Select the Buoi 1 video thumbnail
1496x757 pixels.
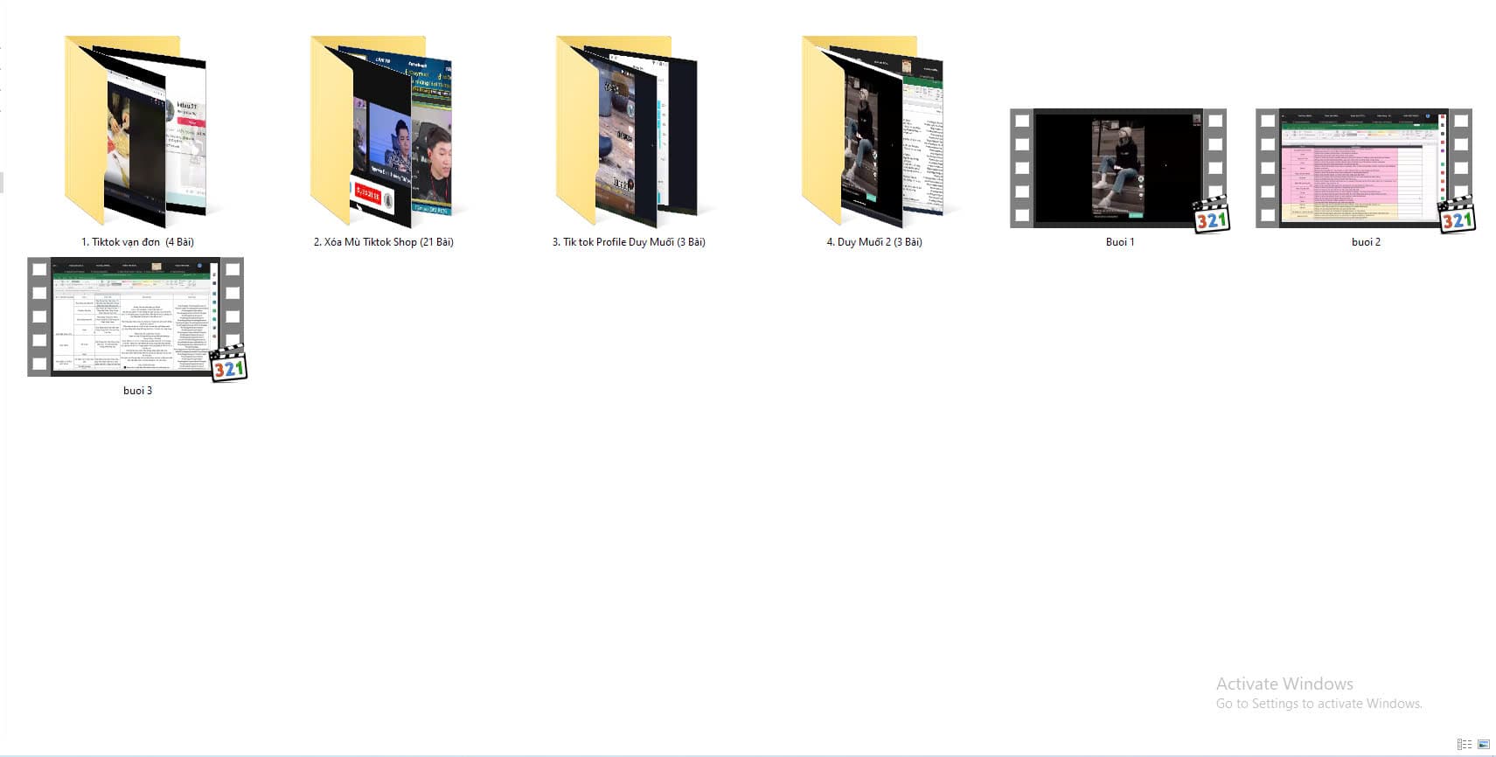[x=1119, y=170]
